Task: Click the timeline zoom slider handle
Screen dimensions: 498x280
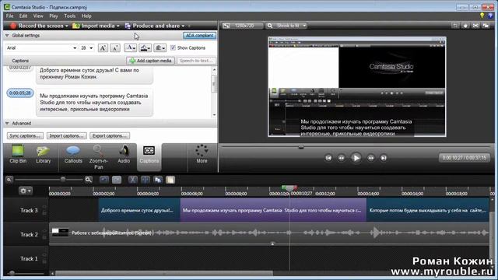Action: [x=63, y=180]
